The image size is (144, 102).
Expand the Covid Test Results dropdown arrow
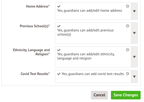(x=134, y=77)
